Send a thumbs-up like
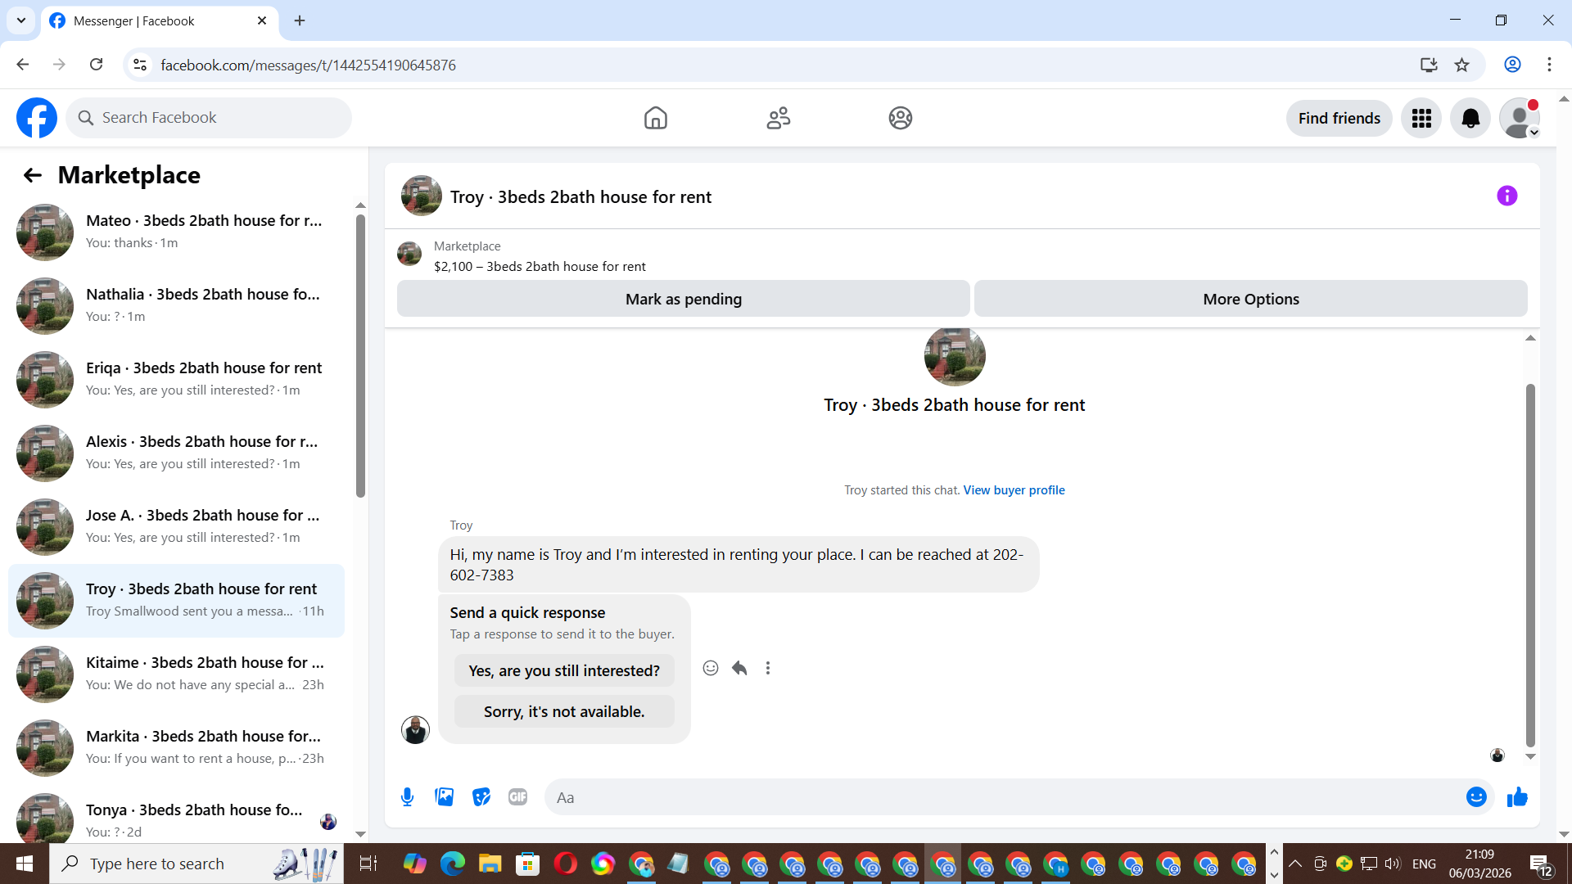Image resolution: width=1572 pixels, height=884 pixels. pos(1517,797)
